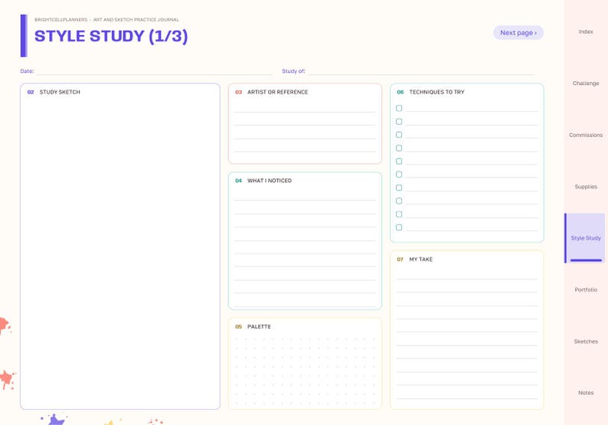Switch to the Commissions tab
The width and height of the screenshot is (608, 425).
(586, 135)
